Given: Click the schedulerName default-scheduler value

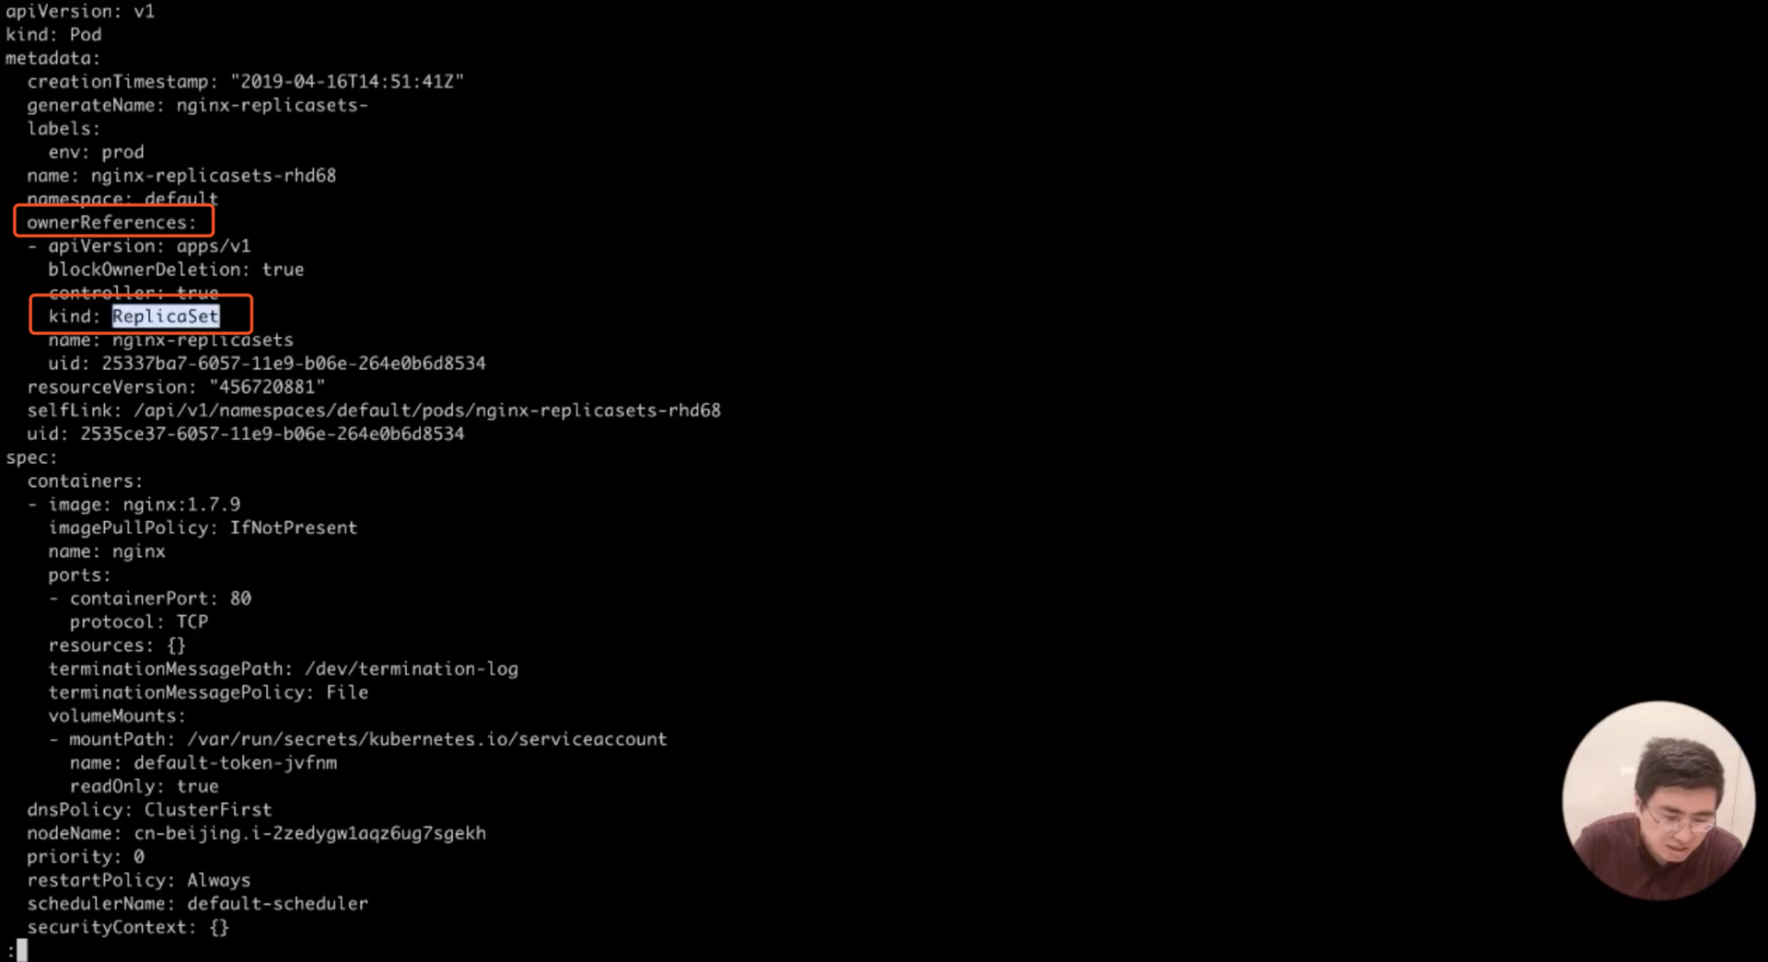Looking at the screenshot, I should [x=277, y=904].
